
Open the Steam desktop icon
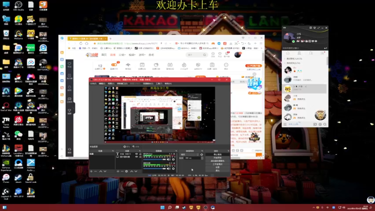18,178
